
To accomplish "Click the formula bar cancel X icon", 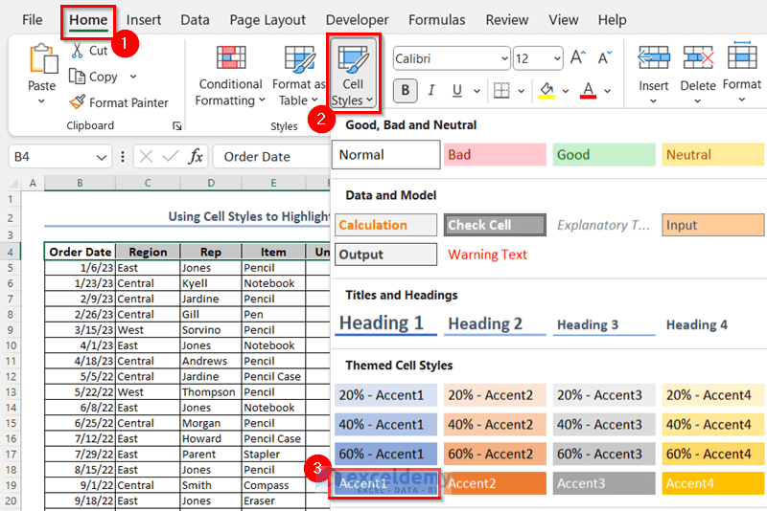I will [x=146, y=157].
